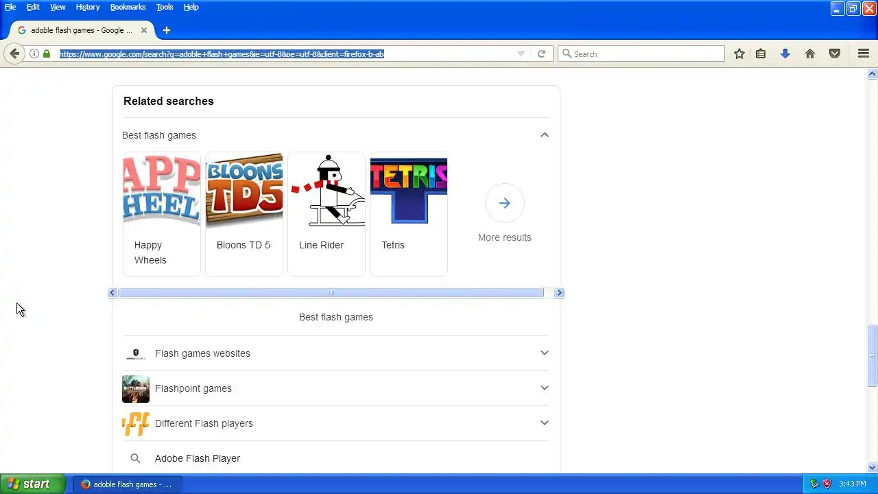Image resolution: width=878 pixels, height=494 pixels.
Task: Click the More results text
Action: click(505, 237)
